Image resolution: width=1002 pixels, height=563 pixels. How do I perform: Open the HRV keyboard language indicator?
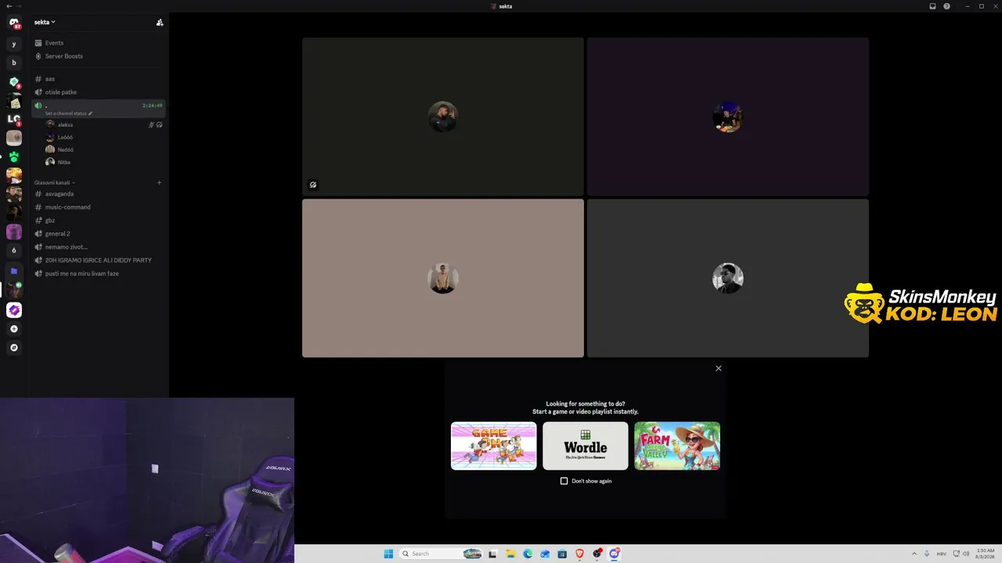pyautogui.click(x=942, y=554)
